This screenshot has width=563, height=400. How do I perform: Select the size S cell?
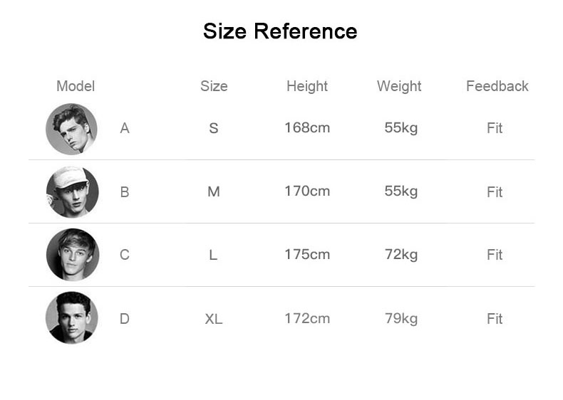[214, 128]
